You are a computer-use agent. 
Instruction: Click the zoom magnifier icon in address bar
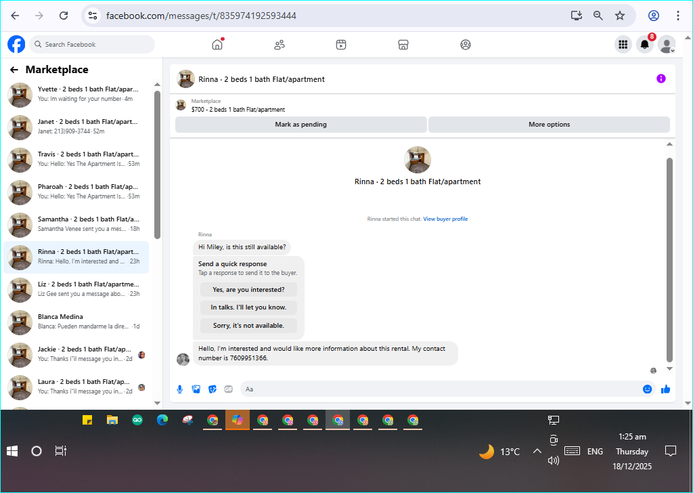[598, 16]
